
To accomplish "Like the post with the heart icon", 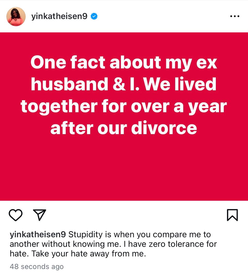I will pyautogui.click(x=16, y=215).
